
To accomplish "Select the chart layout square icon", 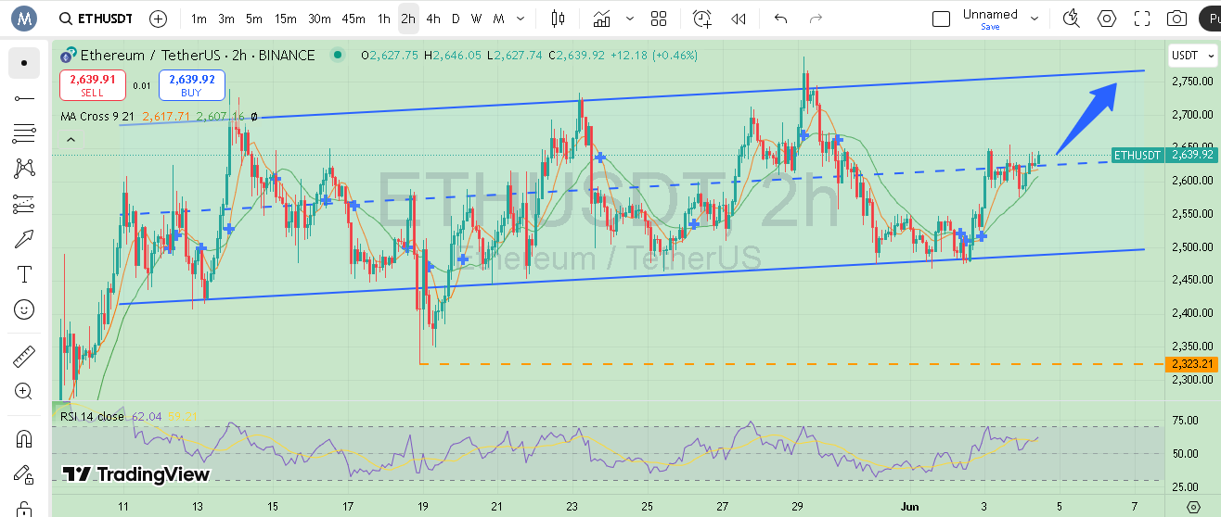I will [x=941, y=19].
